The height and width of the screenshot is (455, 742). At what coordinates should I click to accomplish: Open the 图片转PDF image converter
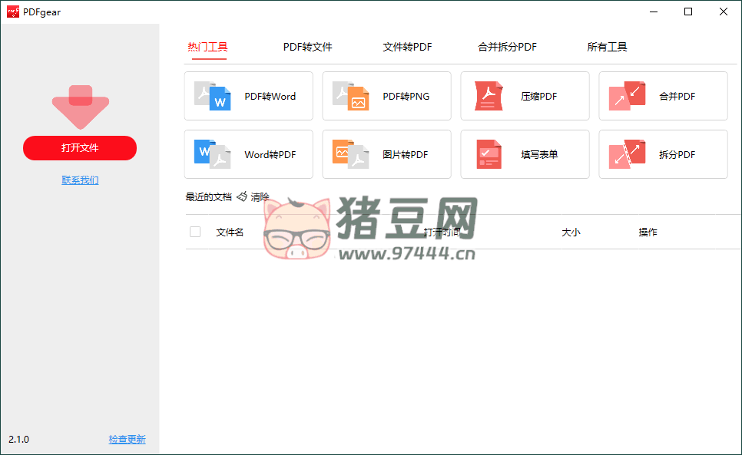pos(386,154)
